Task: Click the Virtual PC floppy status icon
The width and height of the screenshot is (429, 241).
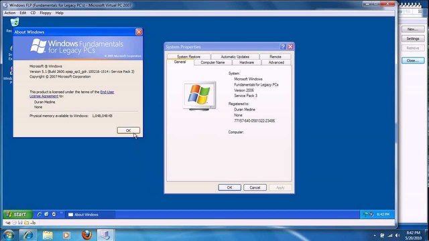Action: [x=20, y=223]
